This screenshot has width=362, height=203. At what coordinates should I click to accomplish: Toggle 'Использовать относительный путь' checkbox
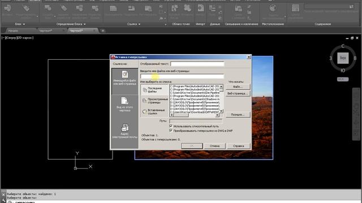click(171, 126)
